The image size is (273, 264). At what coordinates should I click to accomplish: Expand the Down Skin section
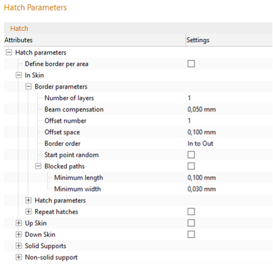pyautogui.click(x=18, y=234)
